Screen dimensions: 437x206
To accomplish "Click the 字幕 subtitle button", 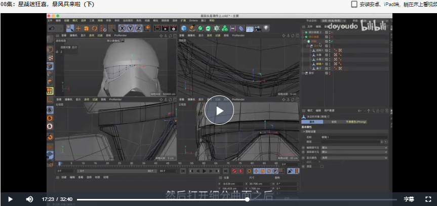I will [409, 199].
